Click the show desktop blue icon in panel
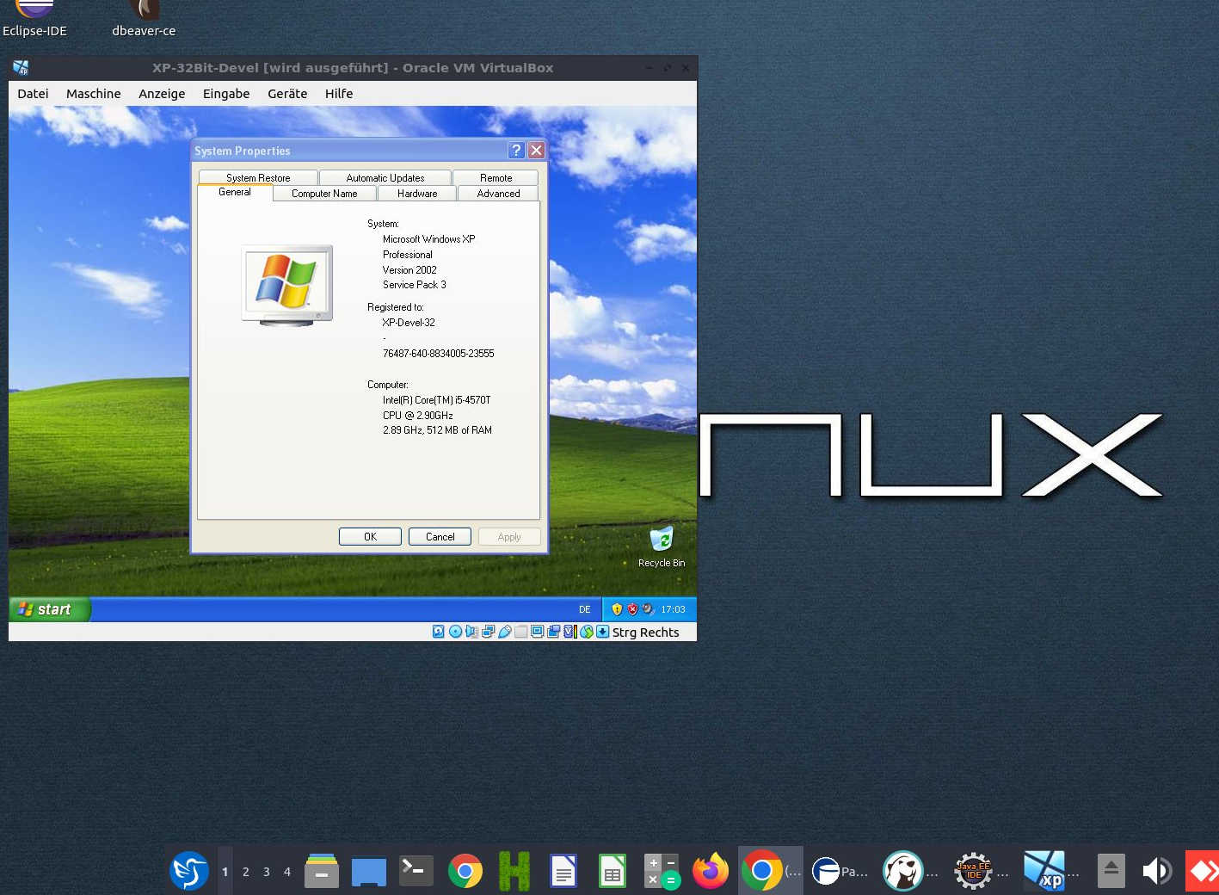1219x895 pixels. tap(369, 872)
